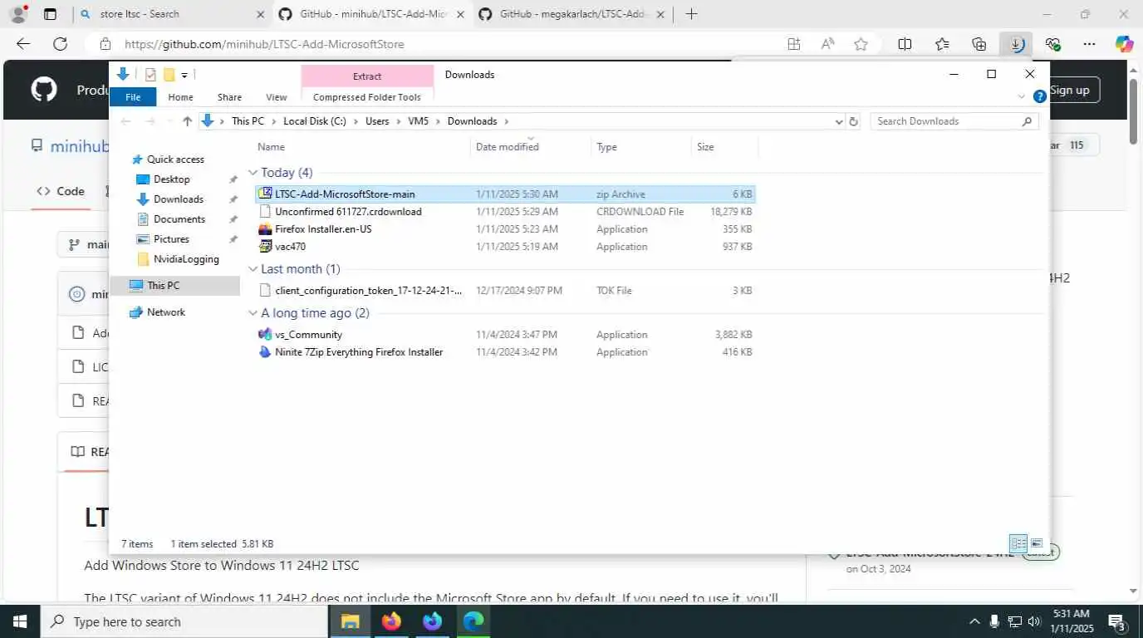The image size is (1143, 638).
Task: Open Firefox from the taskbar
Action: coord(391,621)
